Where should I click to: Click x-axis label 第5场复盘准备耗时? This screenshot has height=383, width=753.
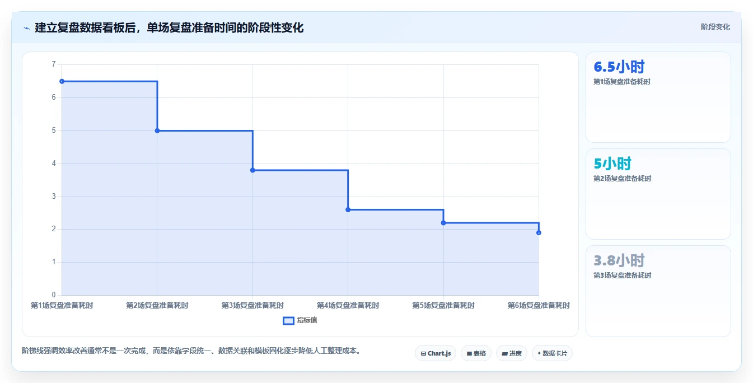point(443,305)
